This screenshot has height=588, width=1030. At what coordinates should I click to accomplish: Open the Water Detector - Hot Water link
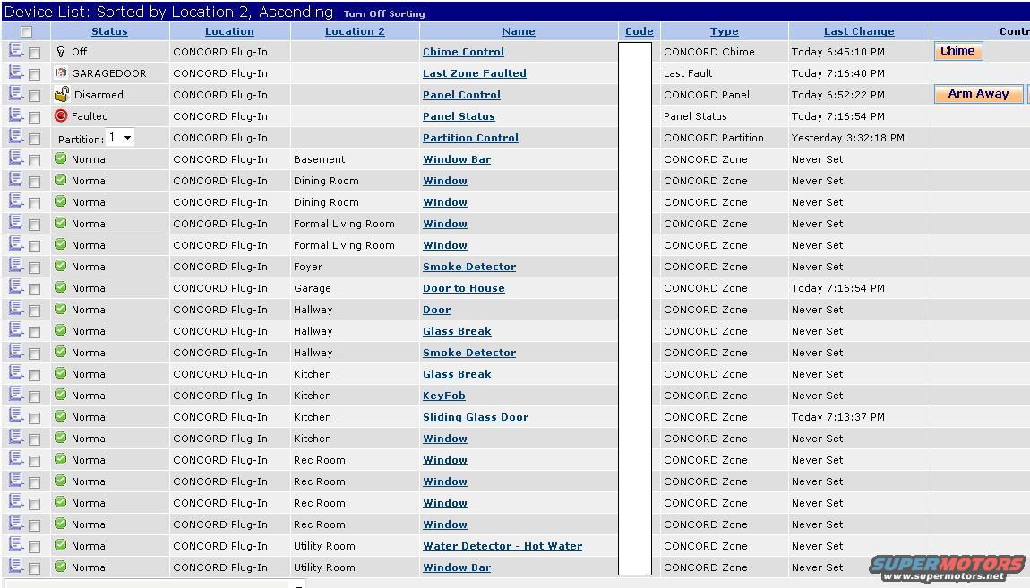(502, 546)
